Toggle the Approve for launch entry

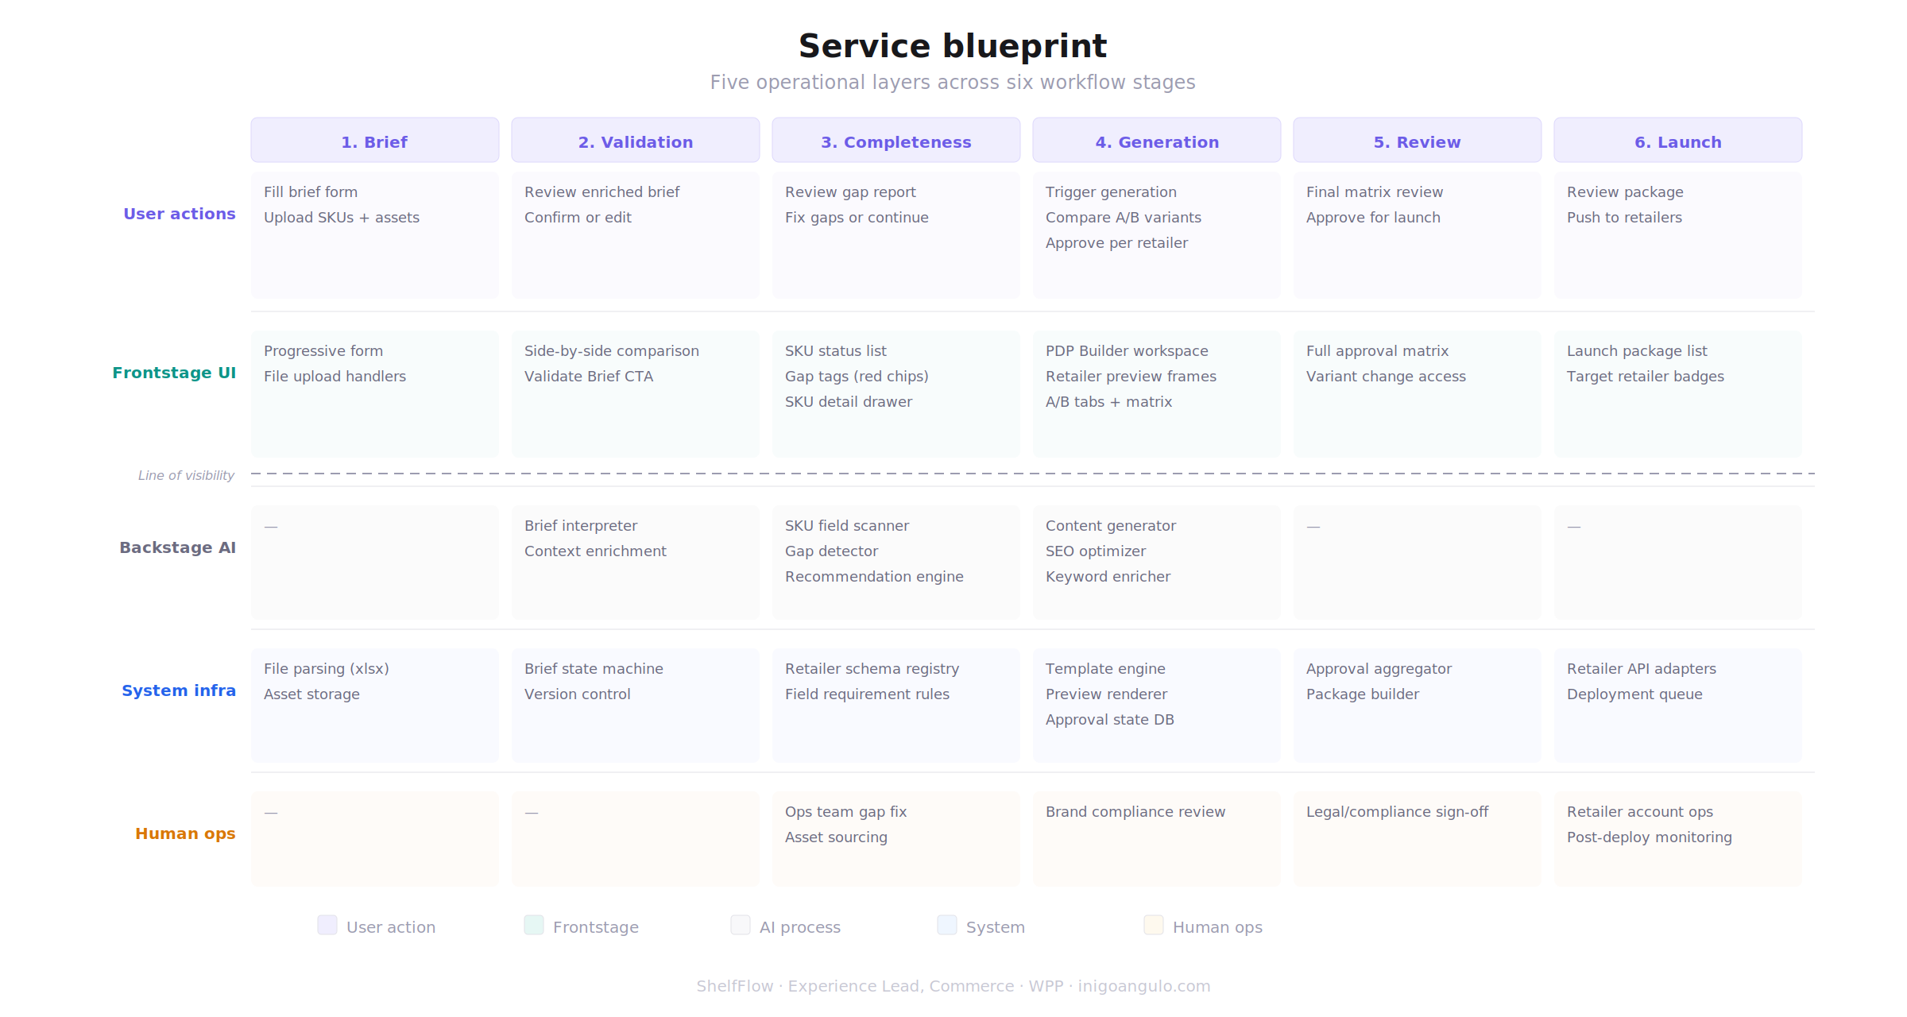[1373, 217]
